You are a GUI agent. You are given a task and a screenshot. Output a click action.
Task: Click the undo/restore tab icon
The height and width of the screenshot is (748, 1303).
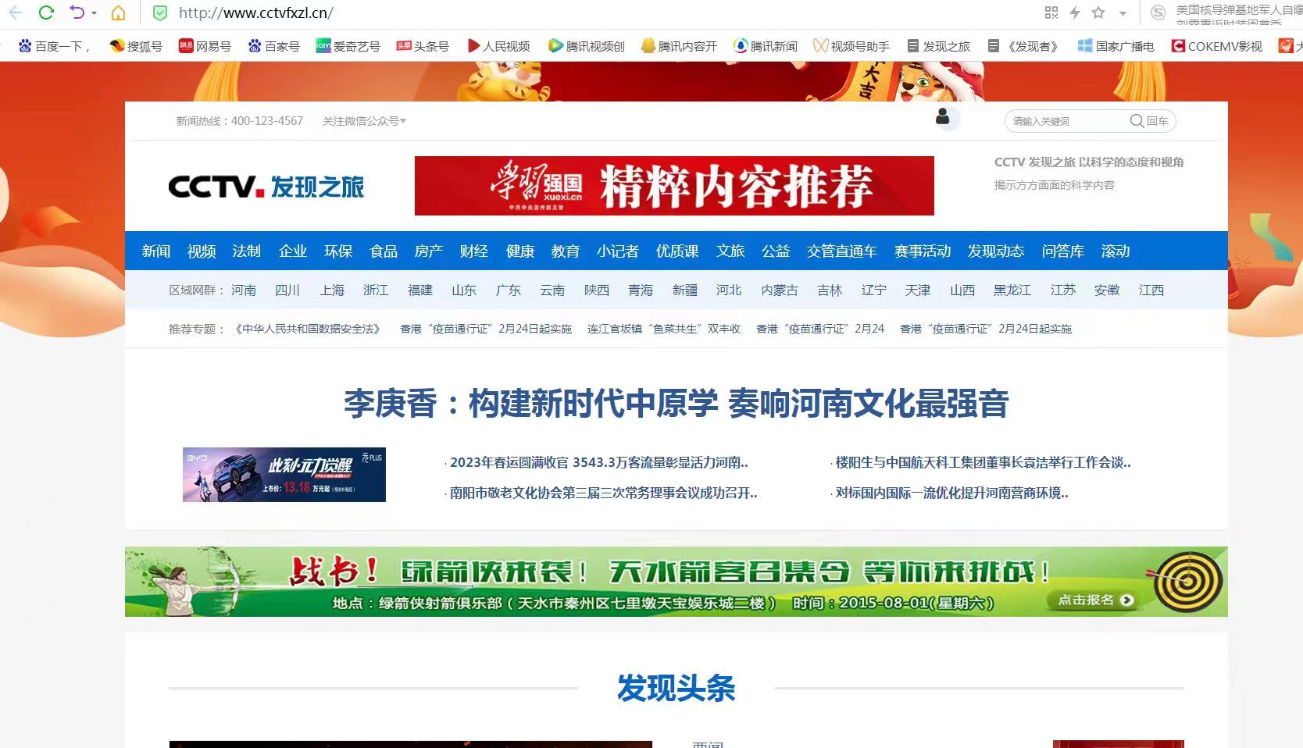click(77, 12)
